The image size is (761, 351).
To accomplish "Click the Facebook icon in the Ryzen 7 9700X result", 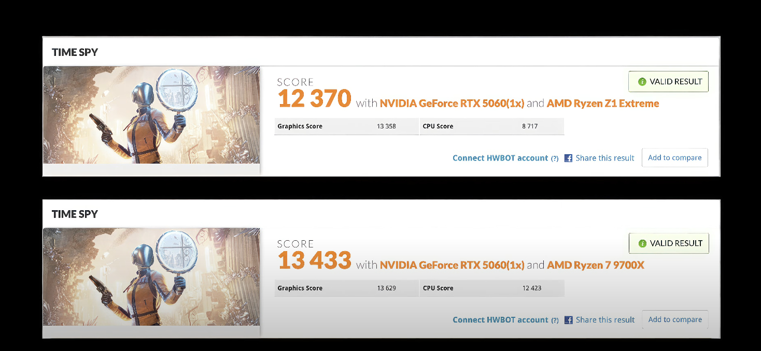I will pyautogui.click(x=568, y=320).
